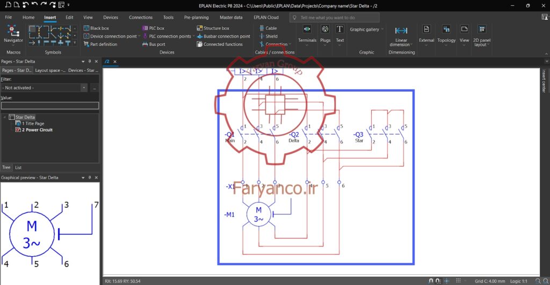Open the Master data ribbon tab
Screen dimensions: 550x285
[x=231, y=17]
